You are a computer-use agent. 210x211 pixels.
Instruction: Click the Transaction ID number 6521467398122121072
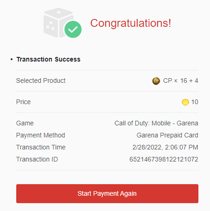pos(164,159)
